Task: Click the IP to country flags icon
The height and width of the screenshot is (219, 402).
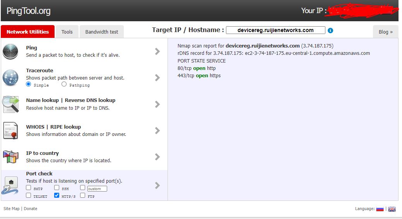Action: tap(10, 157)
